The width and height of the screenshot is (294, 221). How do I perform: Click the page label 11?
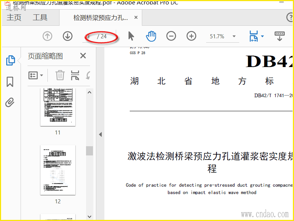point(58,133)
